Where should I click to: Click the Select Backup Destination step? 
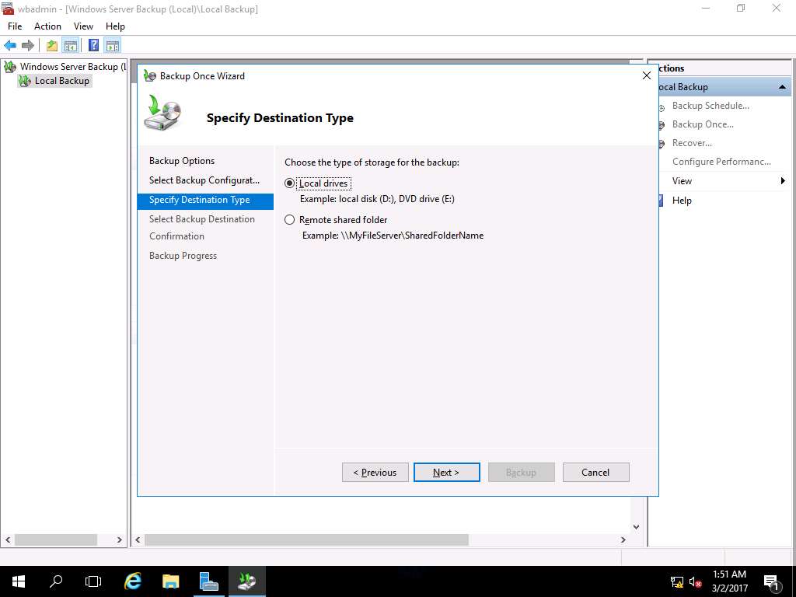point(202,219)
